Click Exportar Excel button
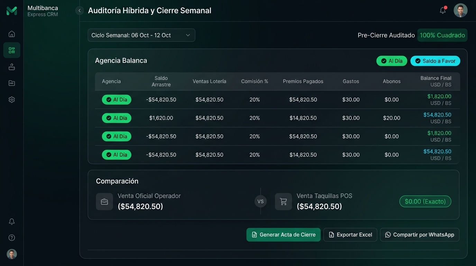The width and height of the screenshot is (476, 266). (350, 235)
